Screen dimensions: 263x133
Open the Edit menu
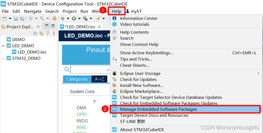[x=16, y=11]
